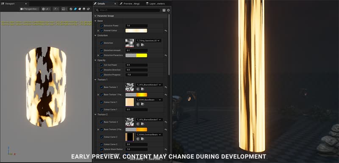Use selected asset for Base Texture 1
Viewport: 339px width, 163px height.
pyautogui.click(x=138, y=89)
